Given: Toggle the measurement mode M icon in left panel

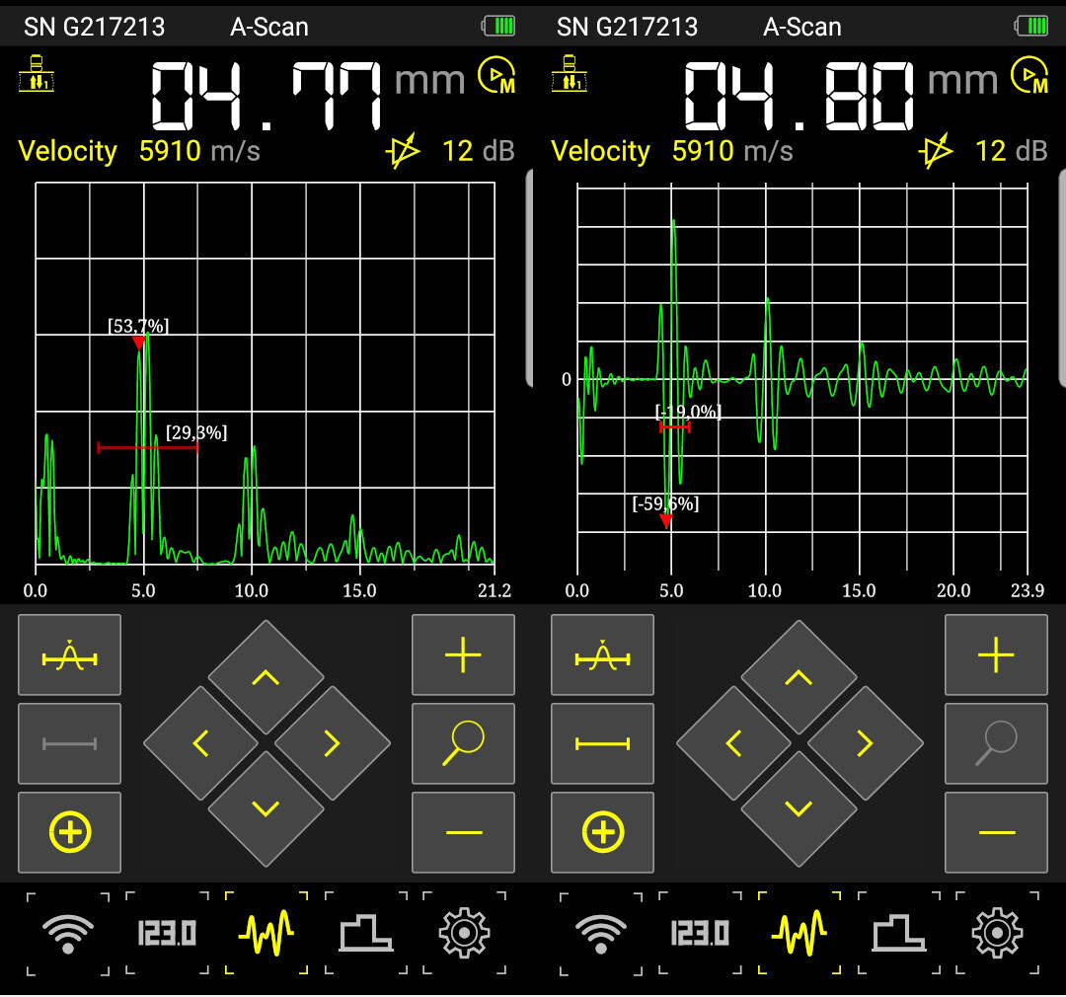Looking at the screenshot, I should (498, 76).
